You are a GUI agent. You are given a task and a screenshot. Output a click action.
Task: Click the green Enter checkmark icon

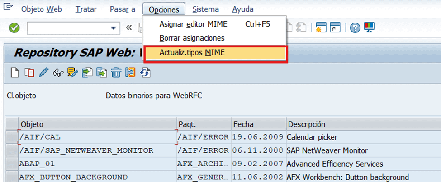click(x=14, y=28)
